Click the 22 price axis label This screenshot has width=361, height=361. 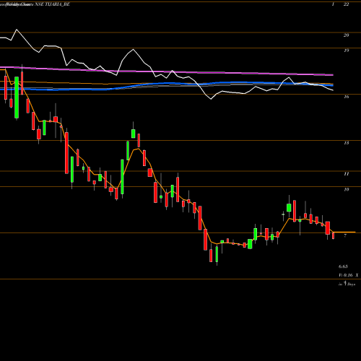346,4
